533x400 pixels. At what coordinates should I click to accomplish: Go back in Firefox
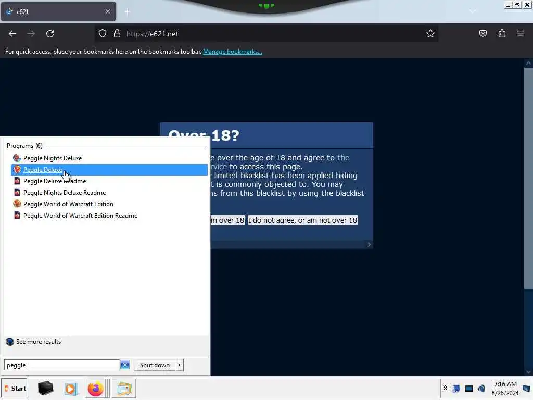pyautogui.click(x=12, y=34)
